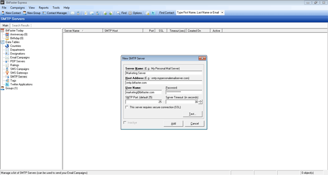The image size is (328, 175).
Task: Click the Anniversary gift icon
Action: point(7,34)
